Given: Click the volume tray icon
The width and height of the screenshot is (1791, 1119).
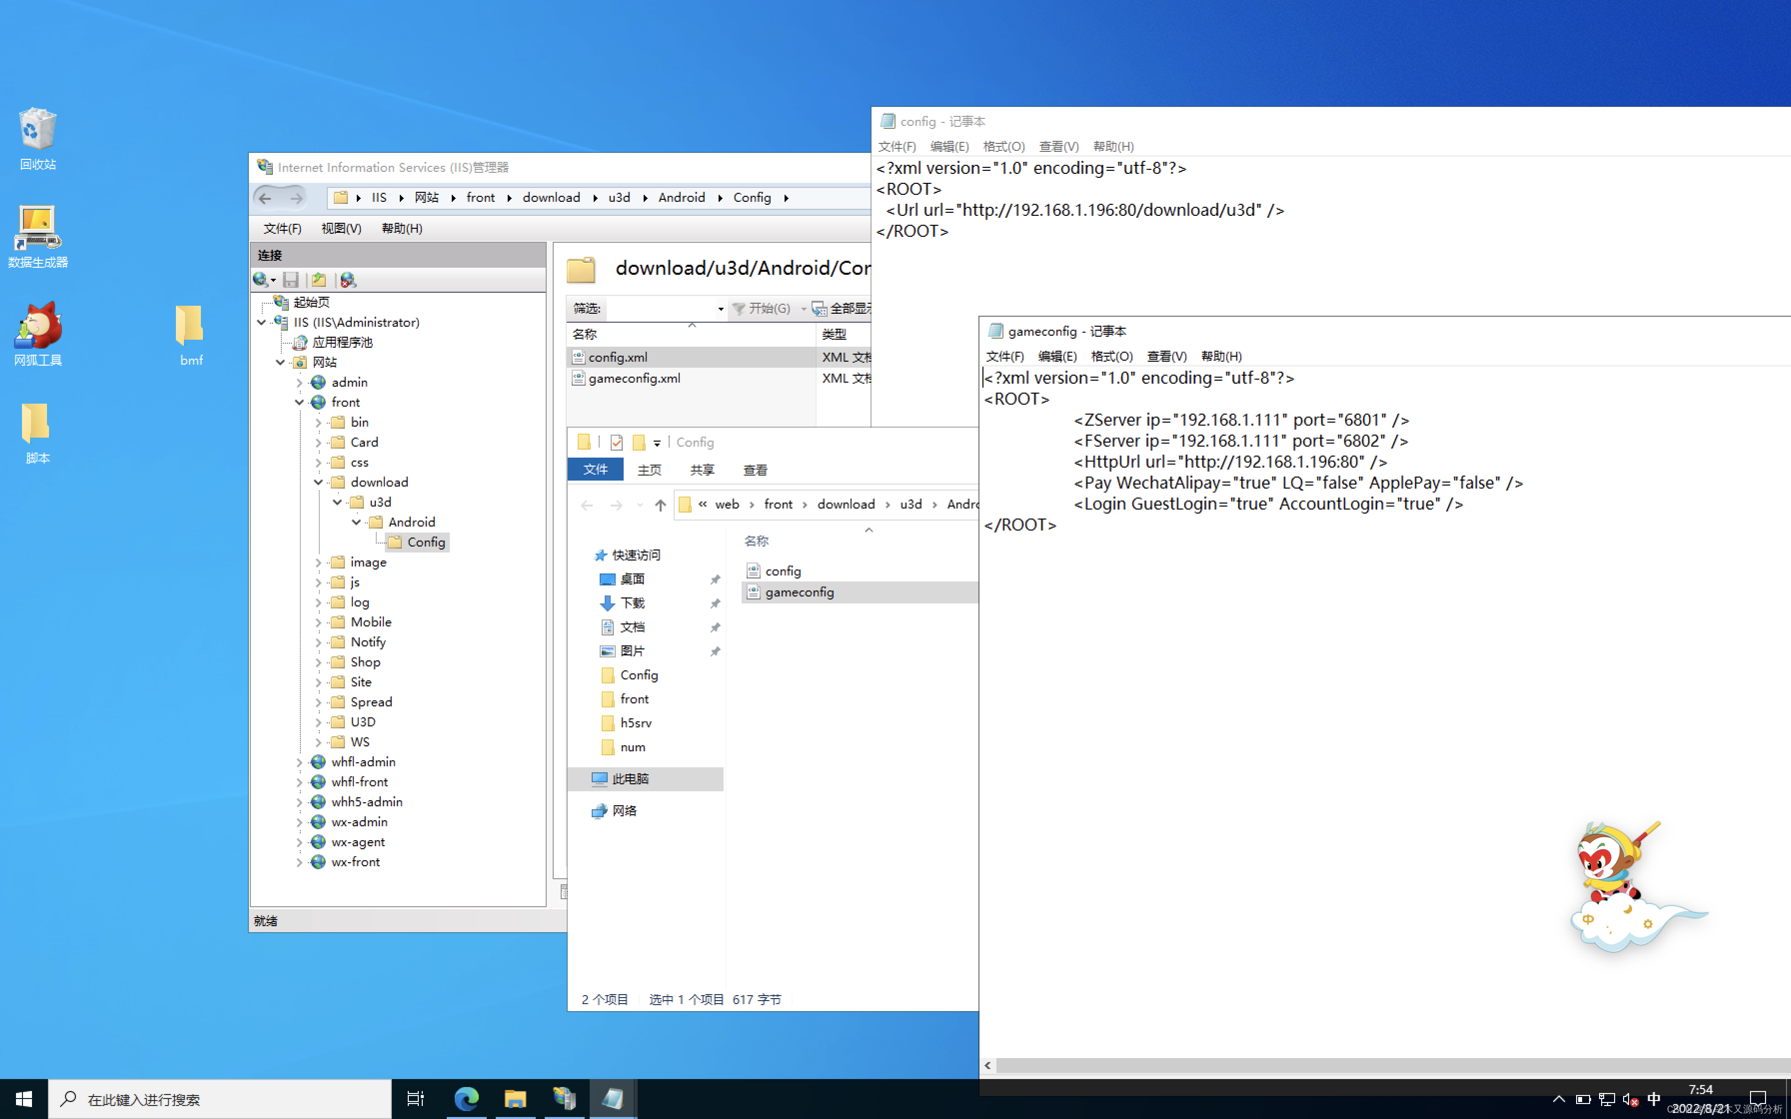Looking at the screenshot, I should click(1631, 1099).
